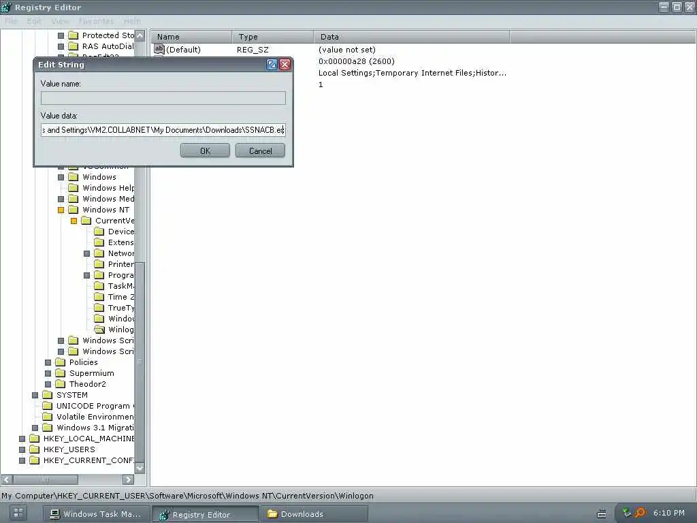
Task: Switch to Windows Task Manager taskbar button
Action: (95, 513)
